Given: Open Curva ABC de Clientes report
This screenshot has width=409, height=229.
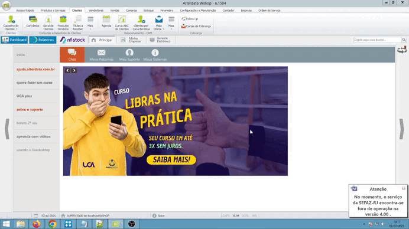Looking at the screenshot, I should click(x=122, y=22).
